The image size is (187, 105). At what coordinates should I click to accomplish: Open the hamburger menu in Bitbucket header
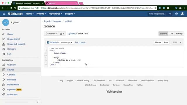4,14
